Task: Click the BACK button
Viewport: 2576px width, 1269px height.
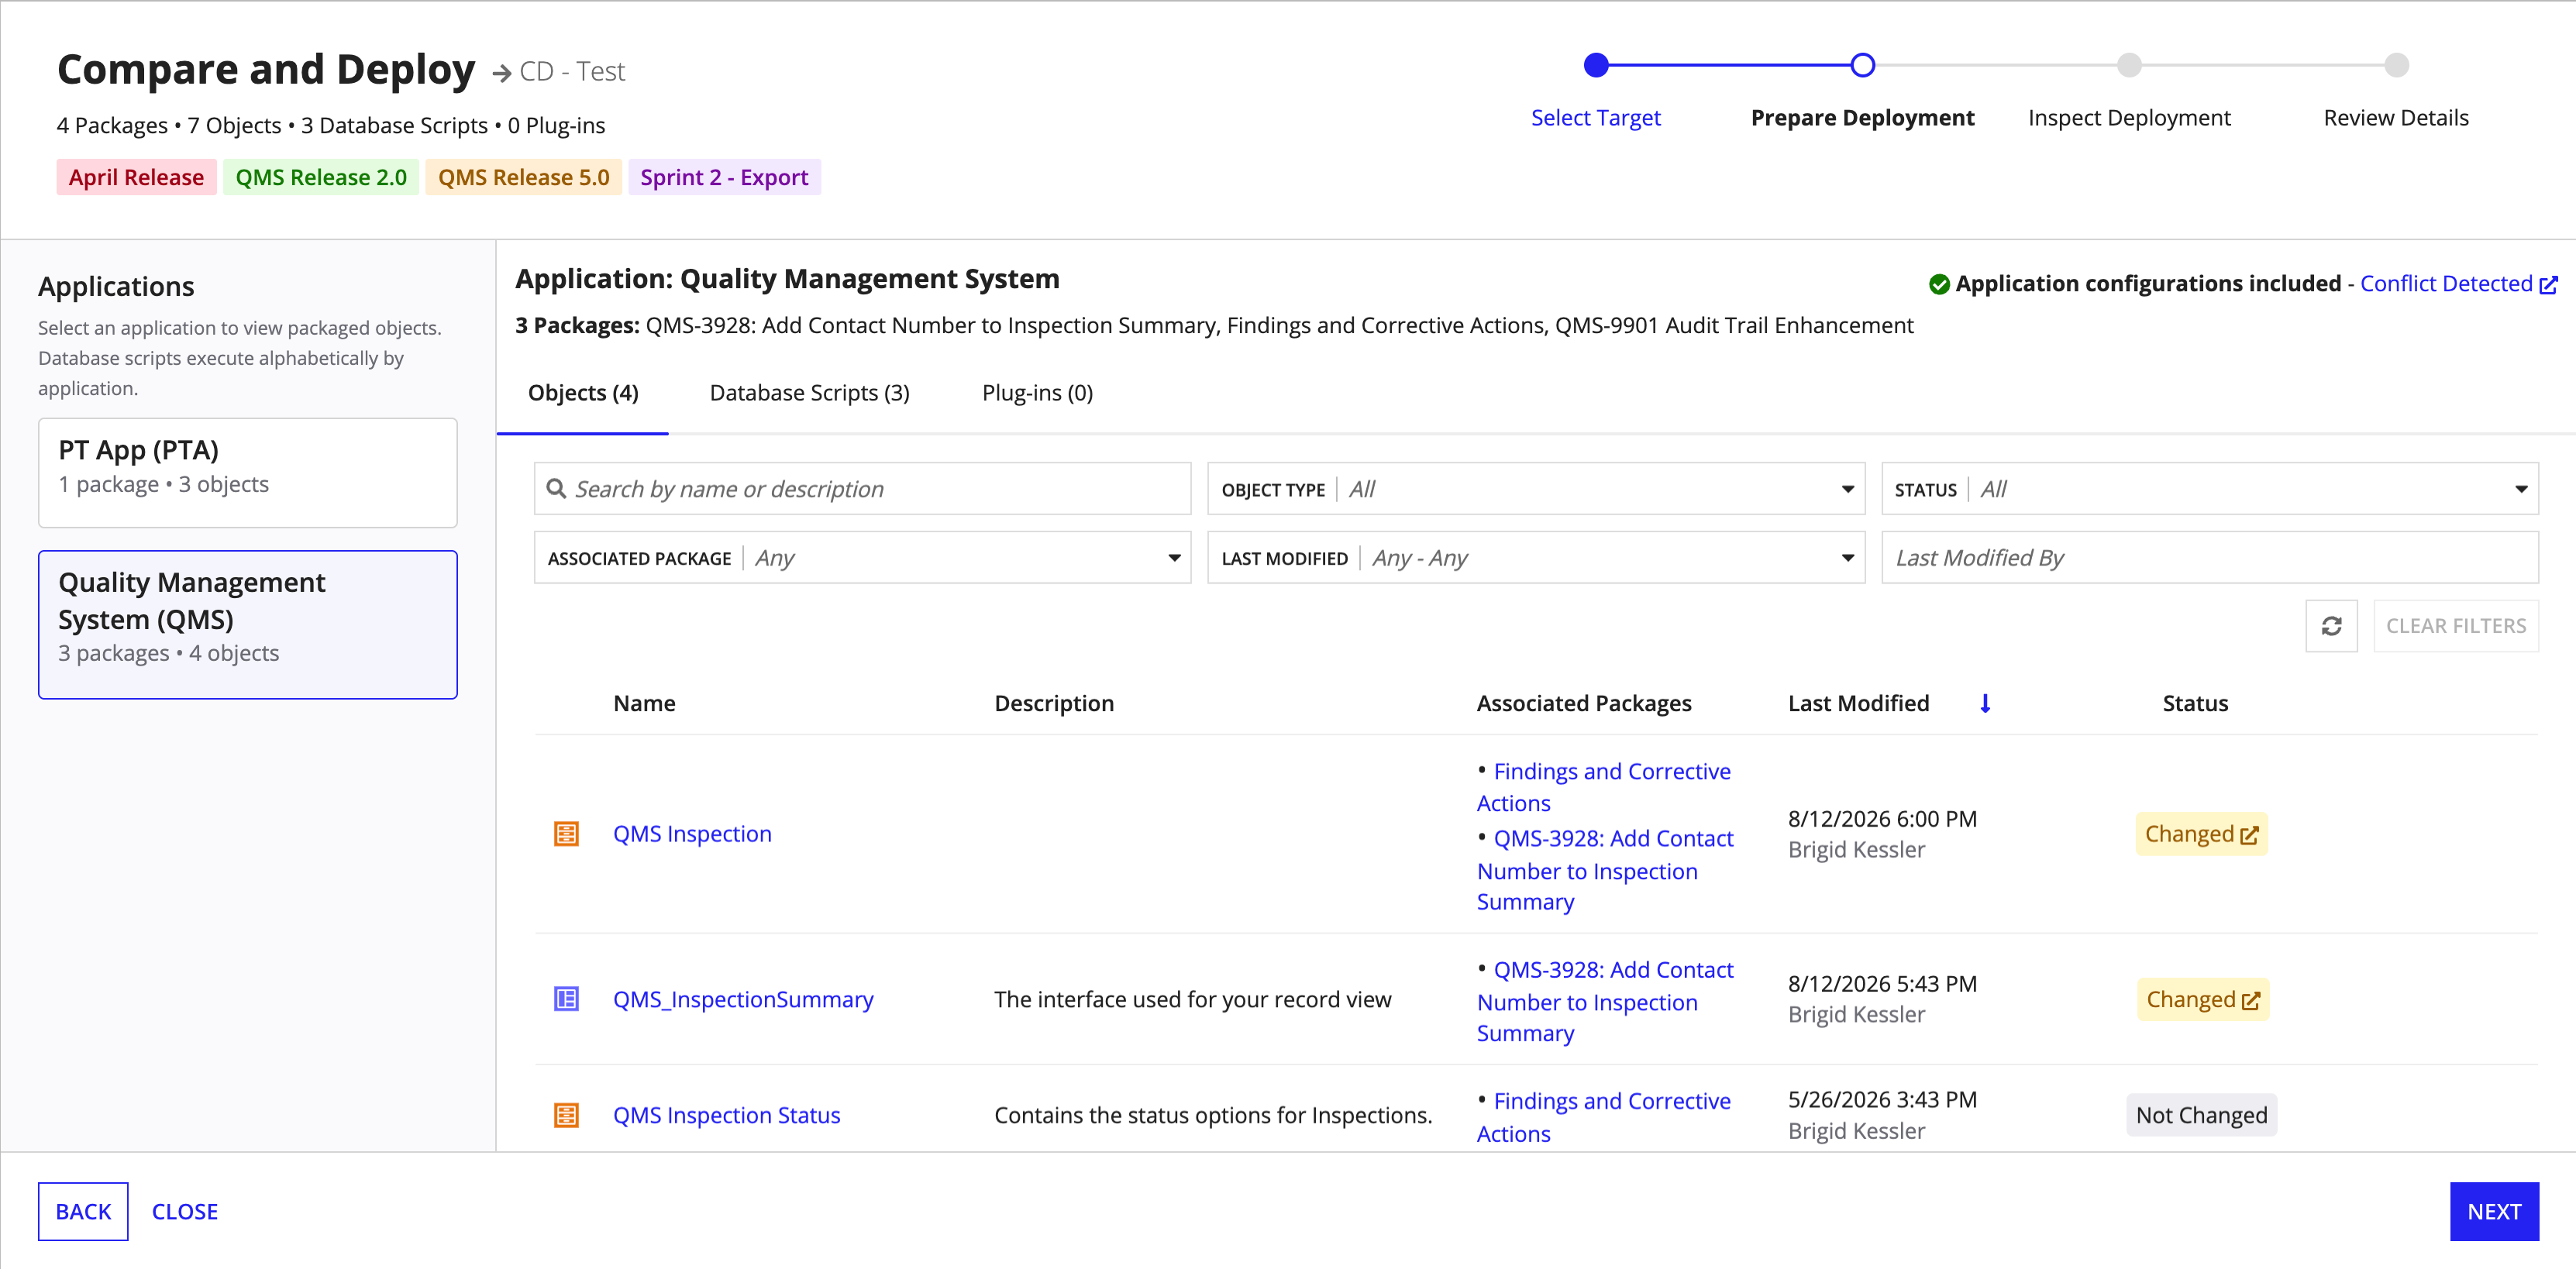Action: (83, 1212)
